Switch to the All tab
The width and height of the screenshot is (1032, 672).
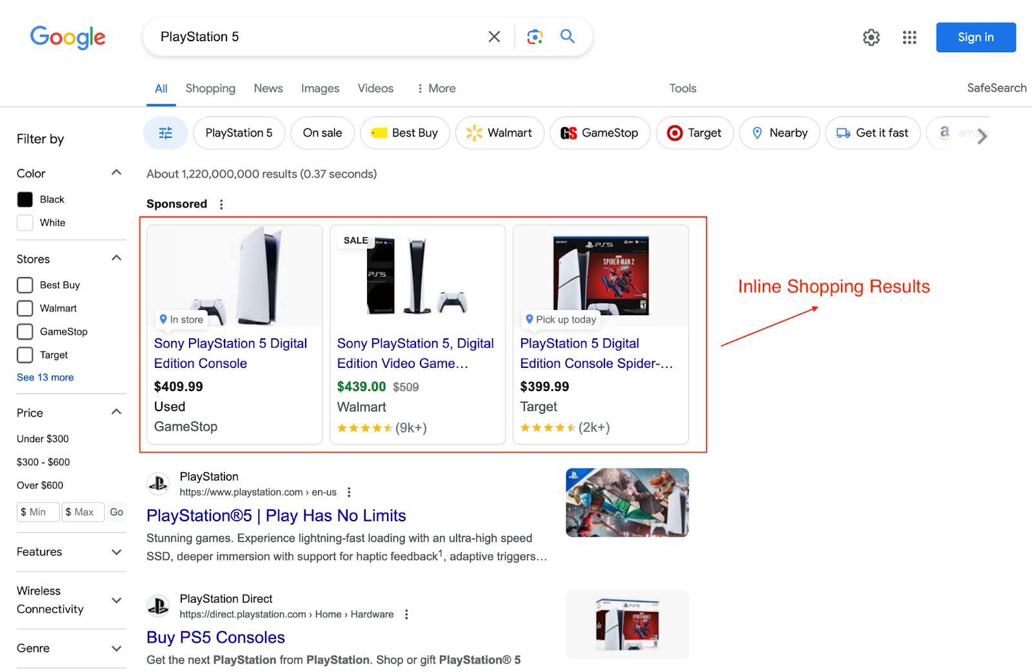pos(161,89)
